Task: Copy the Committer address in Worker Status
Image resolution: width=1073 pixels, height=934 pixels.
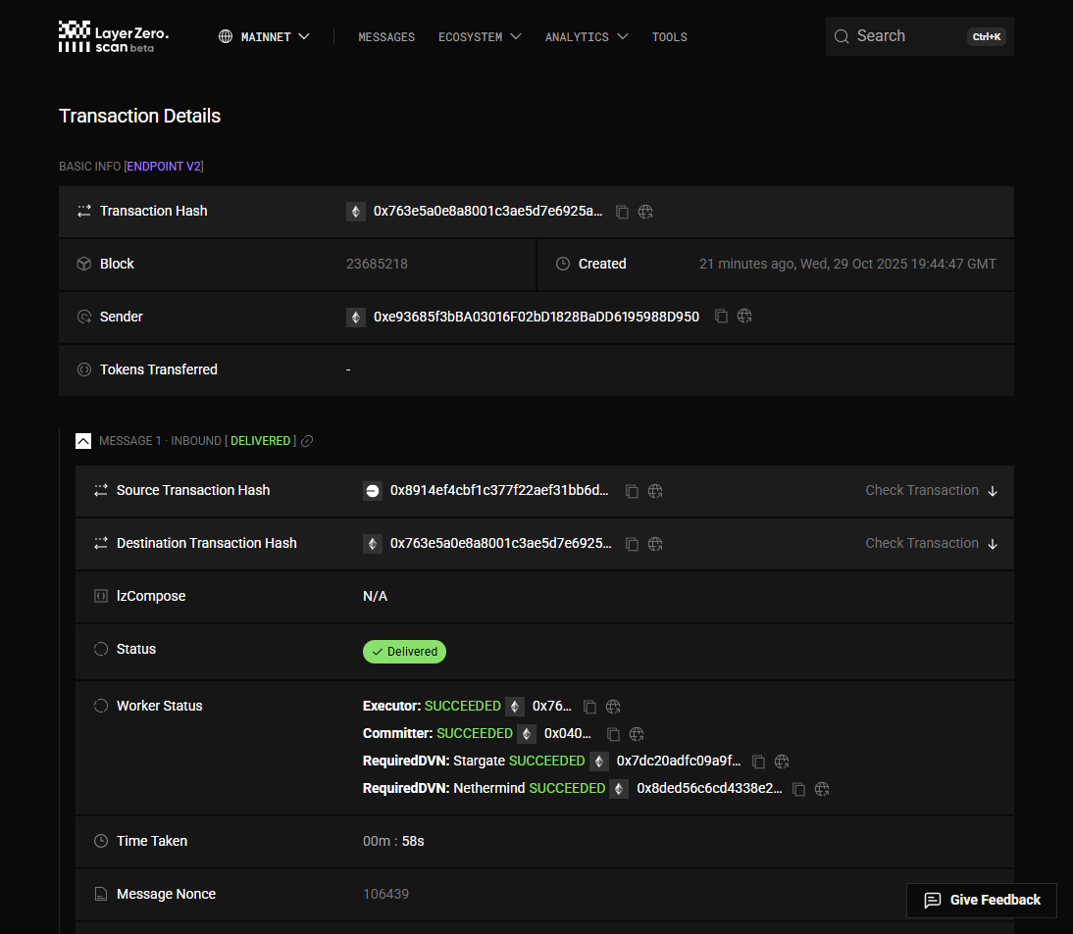Action: click(613, 733)
